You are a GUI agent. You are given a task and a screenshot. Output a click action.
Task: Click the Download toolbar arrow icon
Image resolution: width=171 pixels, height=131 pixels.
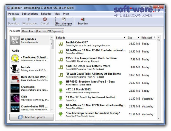(x=14, y=19)
